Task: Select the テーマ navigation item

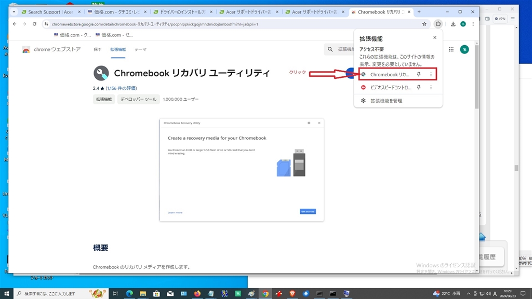Action: coord(140,49)
